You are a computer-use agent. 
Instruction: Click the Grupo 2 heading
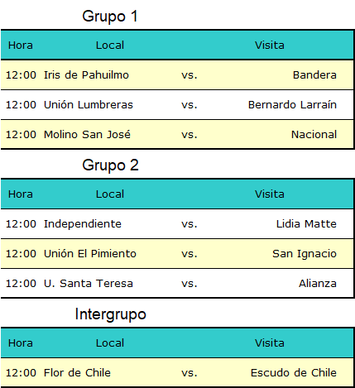[x=110, y=165]
